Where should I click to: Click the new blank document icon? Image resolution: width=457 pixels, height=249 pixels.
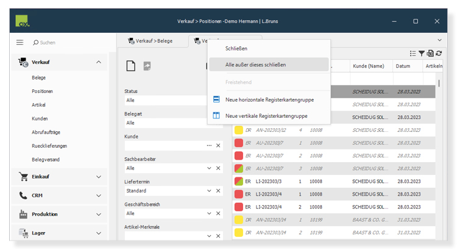130,66
